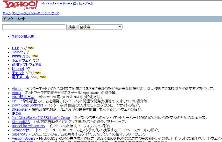Viewport: 222px width, 142px height.
Task: Click the (16) count next to シェアウェア
Action: tap(35, 60)
